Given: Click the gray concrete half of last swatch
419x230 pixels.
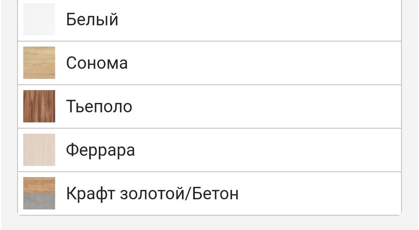Looking at the screenshot, I should (x=39, y=202).
